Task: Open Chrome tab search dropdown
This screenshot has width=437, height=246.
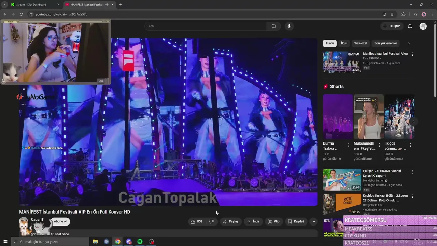Action: (x=4, y=5)
